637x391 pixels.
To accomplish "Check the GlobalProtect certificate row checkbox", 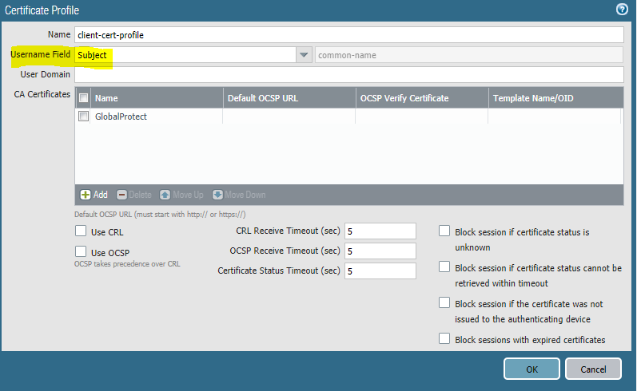I will pyautogui.click(x=83, y=117).
